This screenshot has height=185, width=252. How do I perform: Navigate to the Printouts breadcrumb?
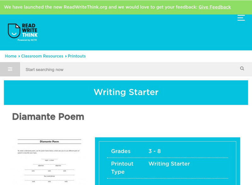(77, 56)
